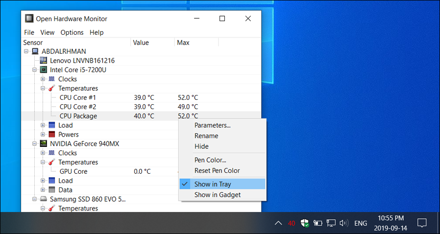Click the thermometer icon under Samsung SSD

click(52, 208)
